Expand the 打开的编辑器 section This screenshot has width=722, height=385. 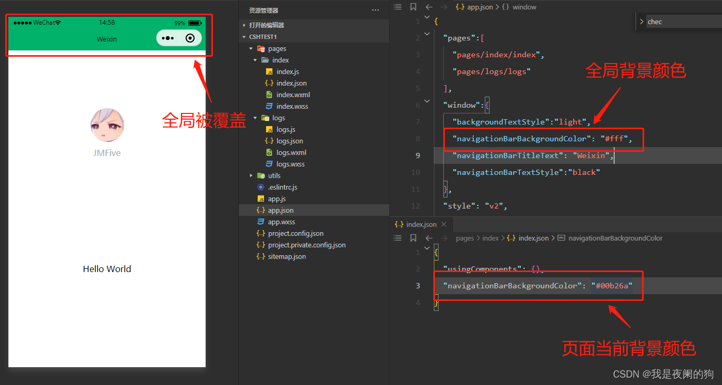click(314, 25)
